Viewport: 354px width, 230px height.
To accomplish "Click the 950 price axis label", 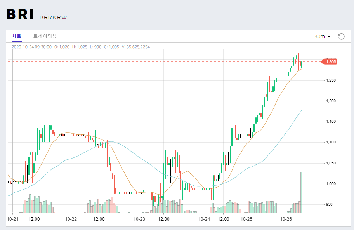I will tap(329, 204).
